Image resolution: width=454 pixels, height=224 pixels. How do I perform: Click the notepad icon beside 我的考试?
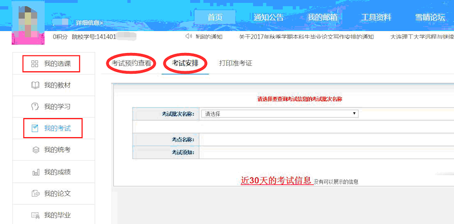coord(35,129)
